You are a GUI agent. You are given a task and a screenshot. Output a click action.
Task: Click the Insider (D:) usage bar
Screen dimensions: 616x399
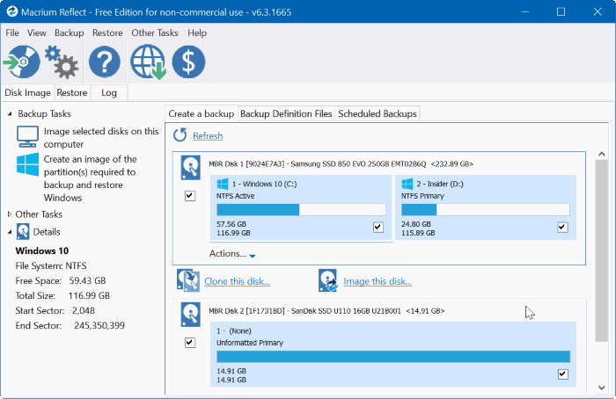(x=486, y=209)
